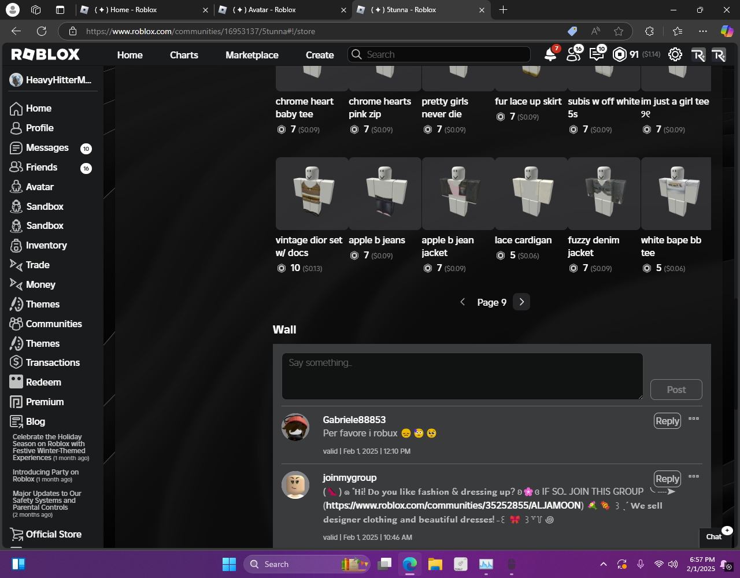The image size is (740, 578).
Task: Add page to favorites star icon
Action: coord(619,31)
